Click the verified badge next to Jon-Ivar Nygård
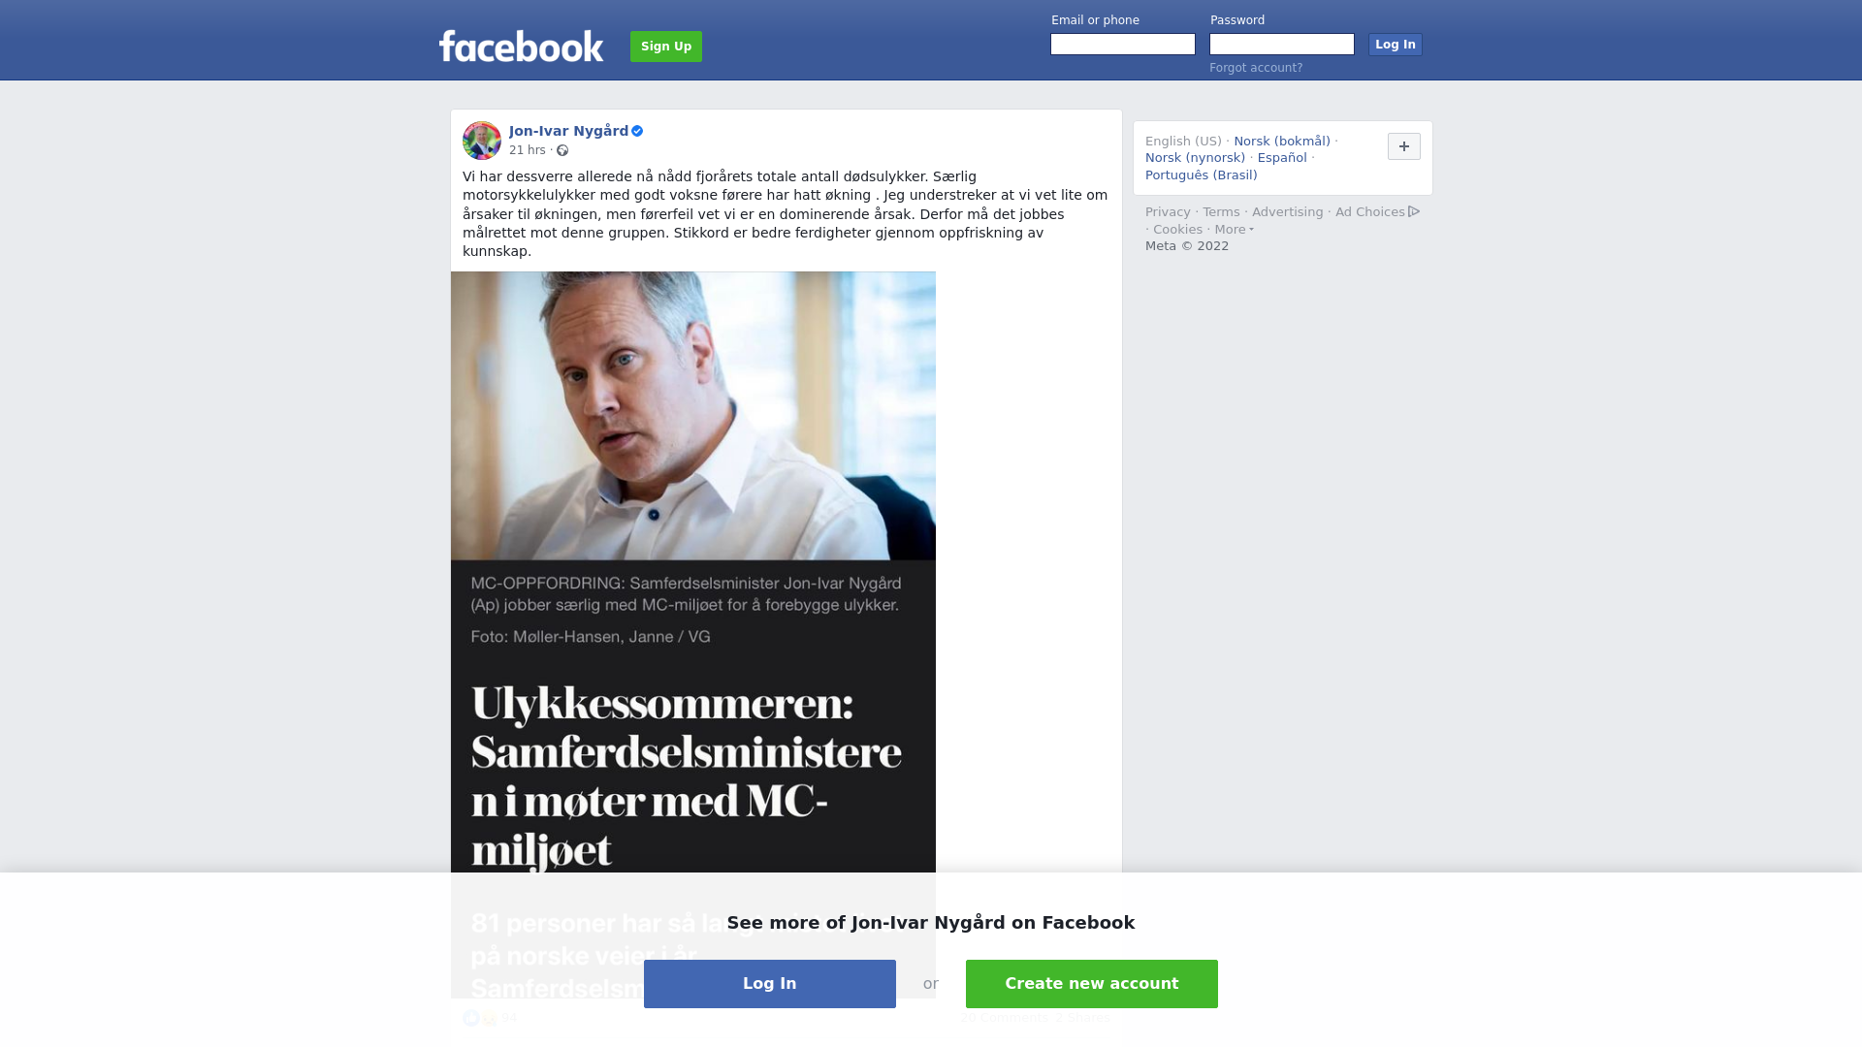Image resolution: width=1862 pixels, height=1047 pixels. [637, 131]
